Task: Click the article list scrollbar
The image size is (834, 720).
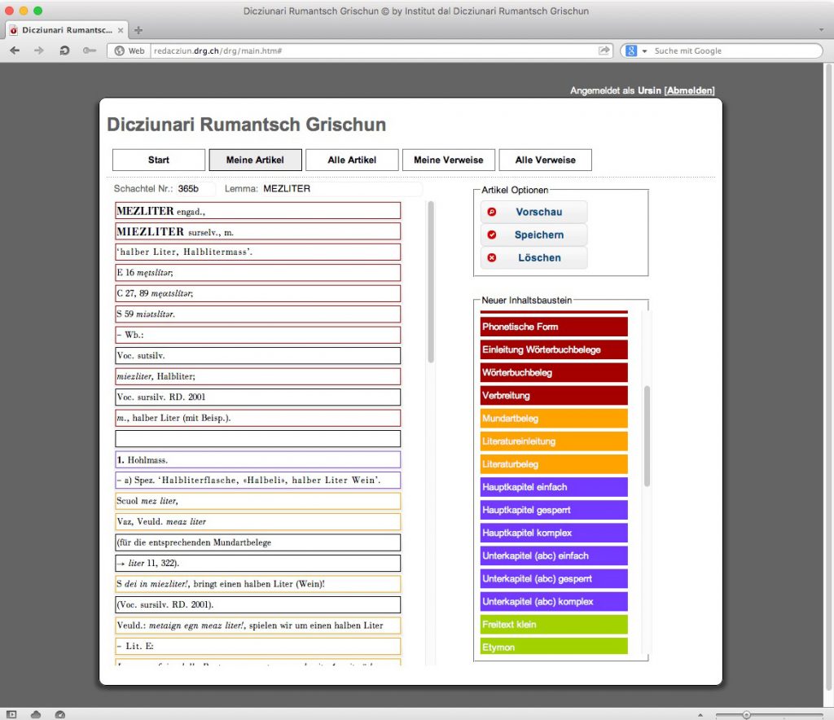Action: (x=431, y=282)
